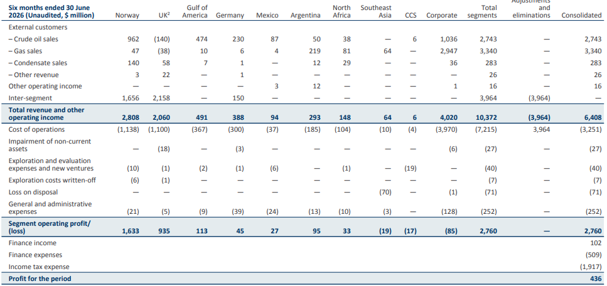Click the '– Crude oil sales' row label
607x286 pixels.
pyautogui.click(x=33, y=39)
